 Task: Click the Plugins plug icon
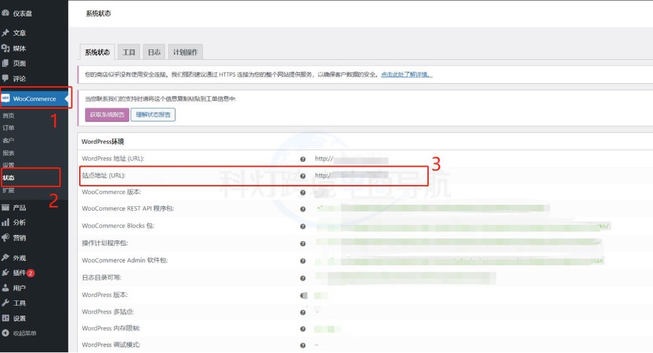(6, 273)
